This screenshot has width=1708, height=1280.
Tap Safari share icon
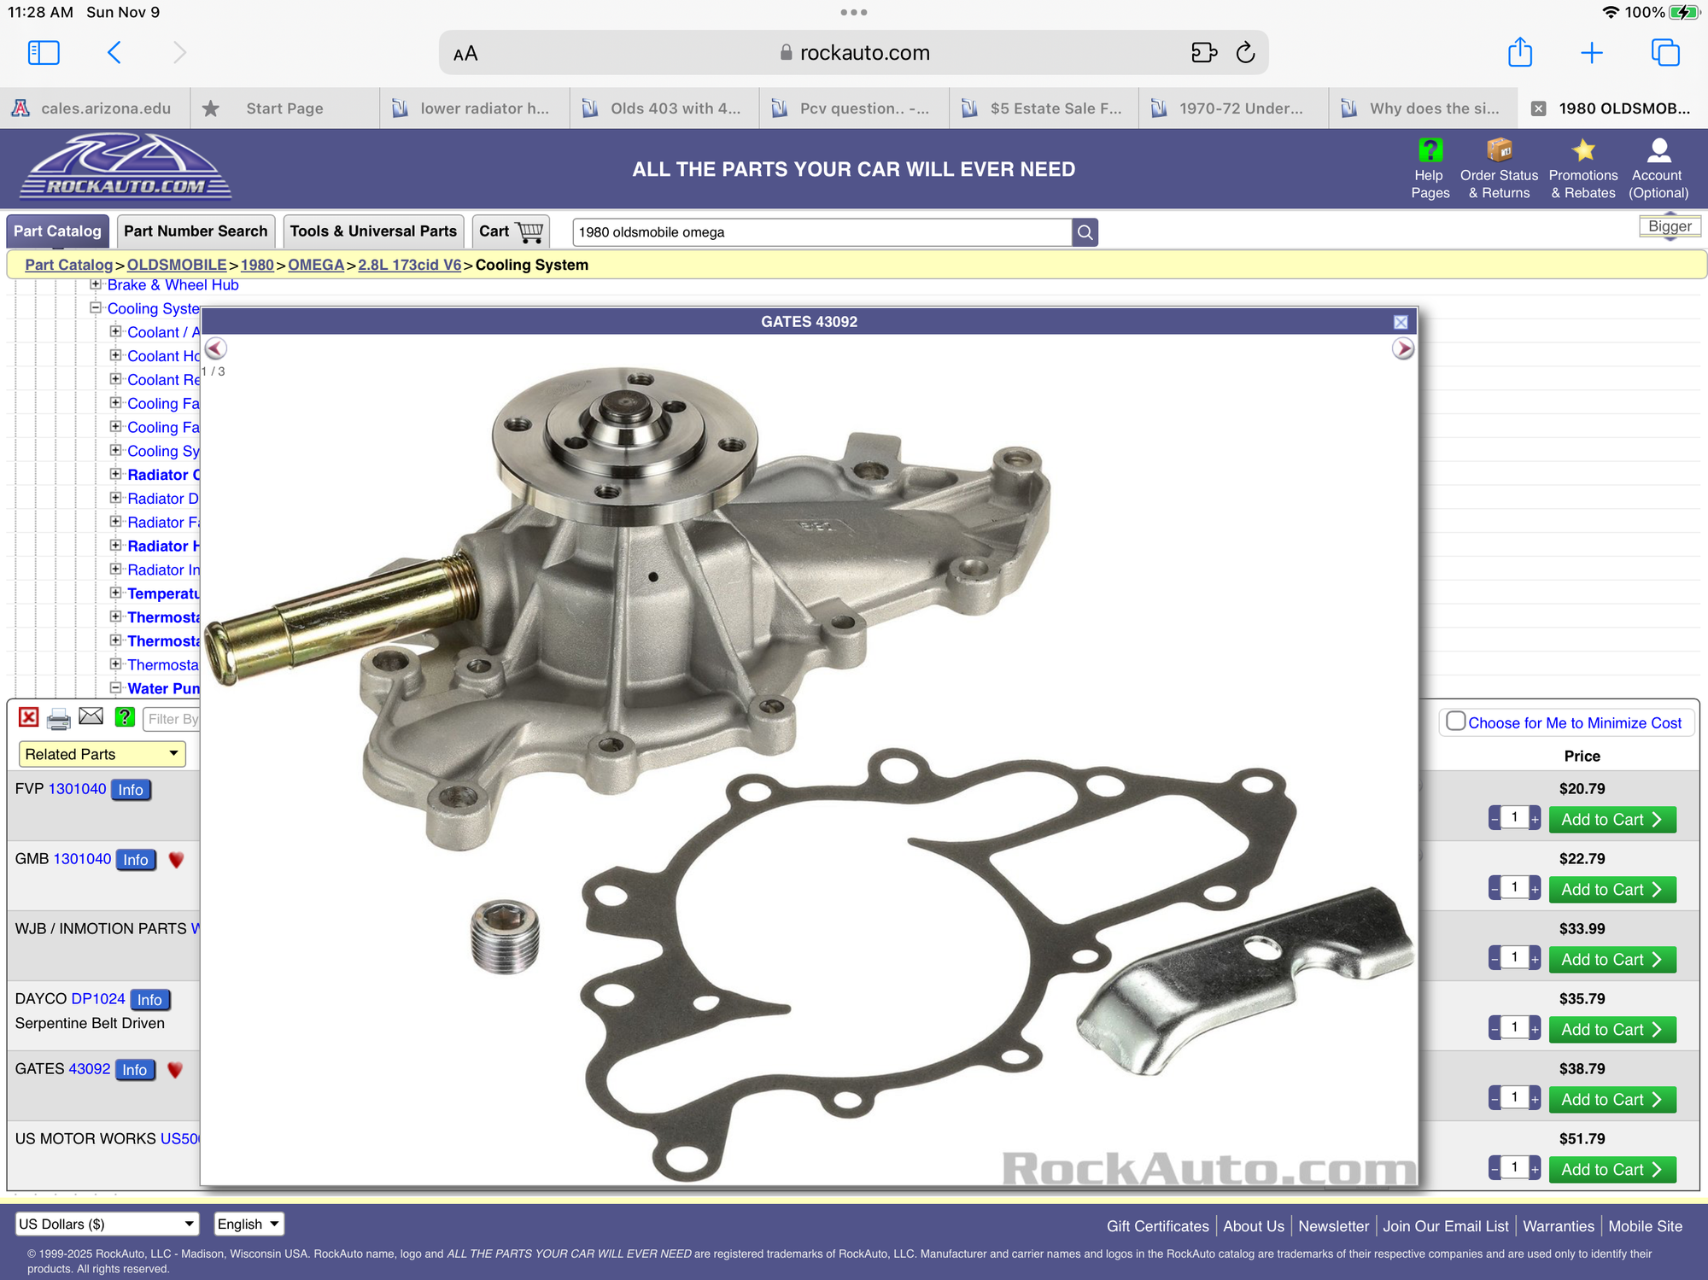[1519, 53]
